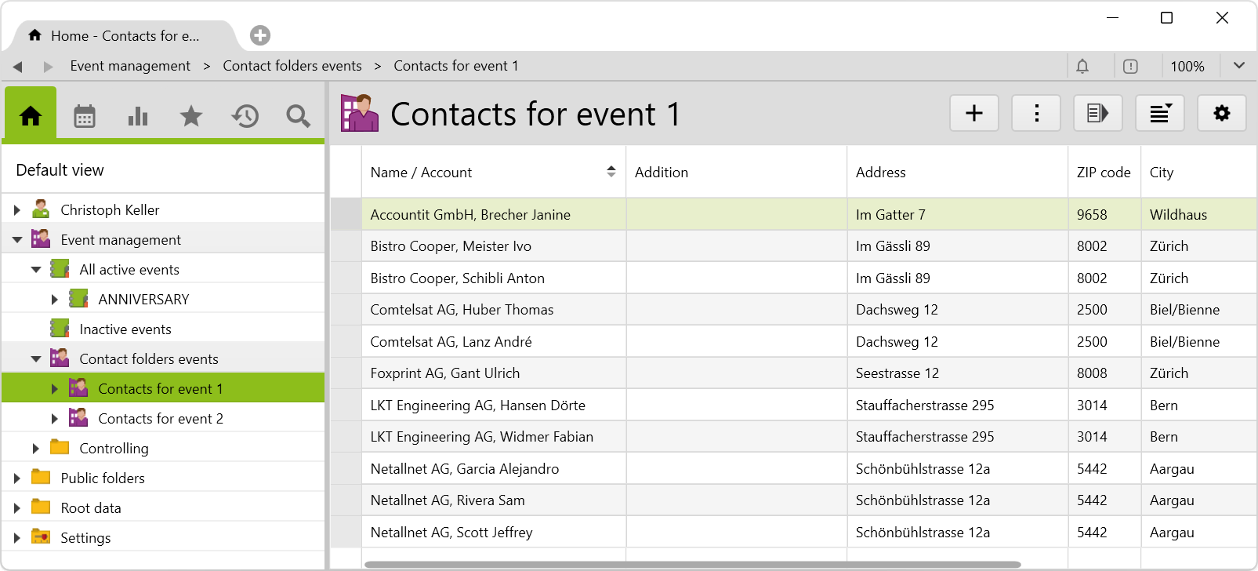Screen dimensions: 1258x571
Task: Toggle the detail preview pane icon
Action: point(1098,114)
